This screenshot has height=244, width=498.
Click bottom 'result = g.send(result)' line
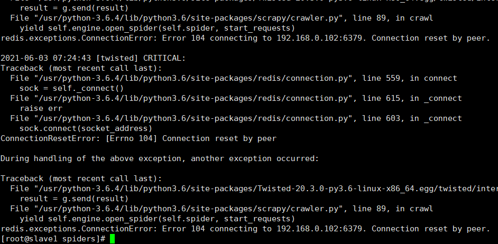pos(74,199)
